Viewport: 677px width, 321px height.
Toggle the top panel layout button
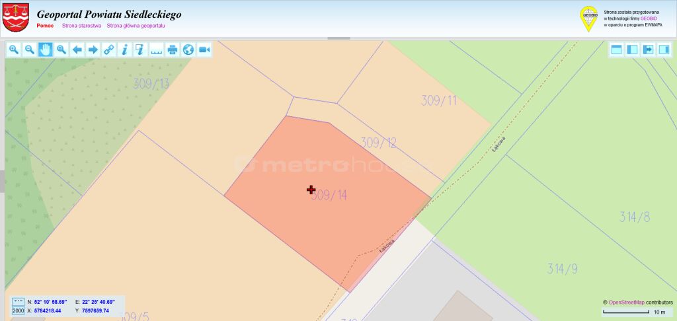click(x=617, y=50)
